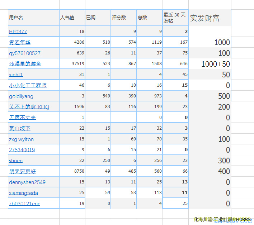Select the 最近 30 天发帖 header cell
254x225 pixels.
coord(175,18)
